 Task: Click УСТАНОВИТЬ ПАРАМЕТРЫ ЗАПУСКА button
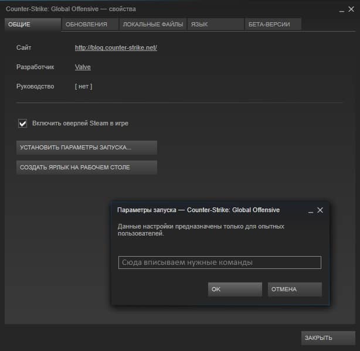coord(87,148)
